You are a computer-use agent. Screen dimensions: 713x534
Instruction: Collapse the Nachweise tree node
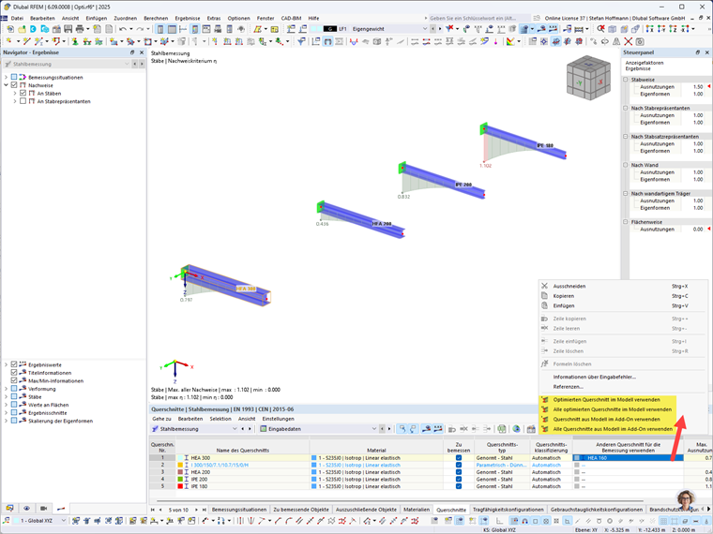(6, 85)
